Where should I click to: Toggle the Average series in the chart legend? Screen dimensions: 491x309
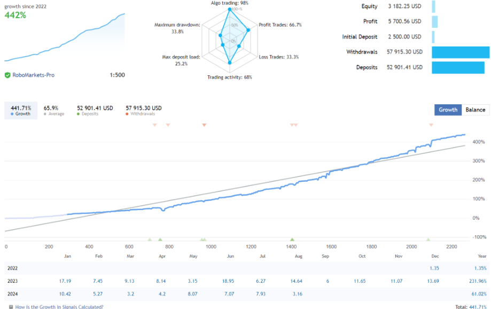[53, 111]
